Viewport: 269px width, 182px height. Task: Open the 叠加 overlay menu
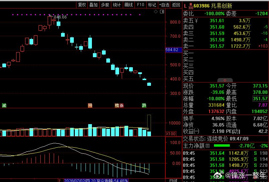(x=94, y=5)
